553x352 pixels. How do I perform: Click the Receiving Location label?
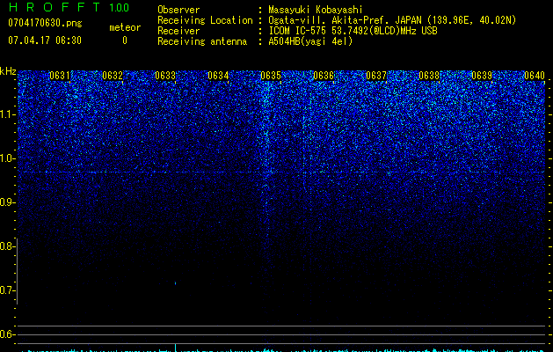pyautogui.click(x=205, y=20)
